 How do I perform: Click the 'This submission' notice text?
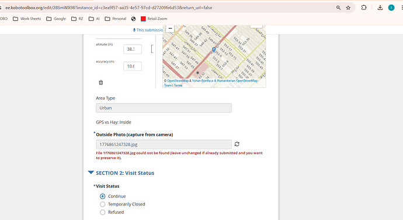(150, 30)
